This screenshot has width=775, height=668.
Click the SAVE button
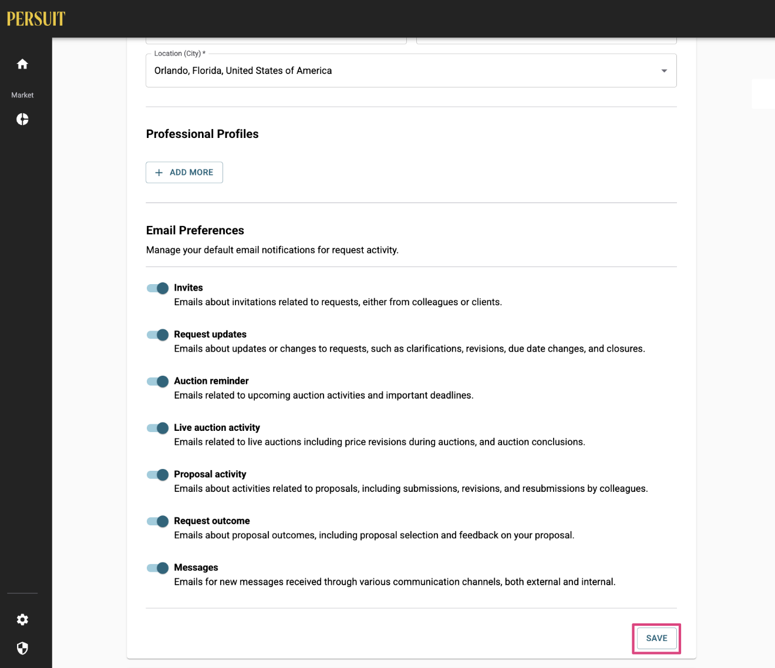(x=656, y=638)
